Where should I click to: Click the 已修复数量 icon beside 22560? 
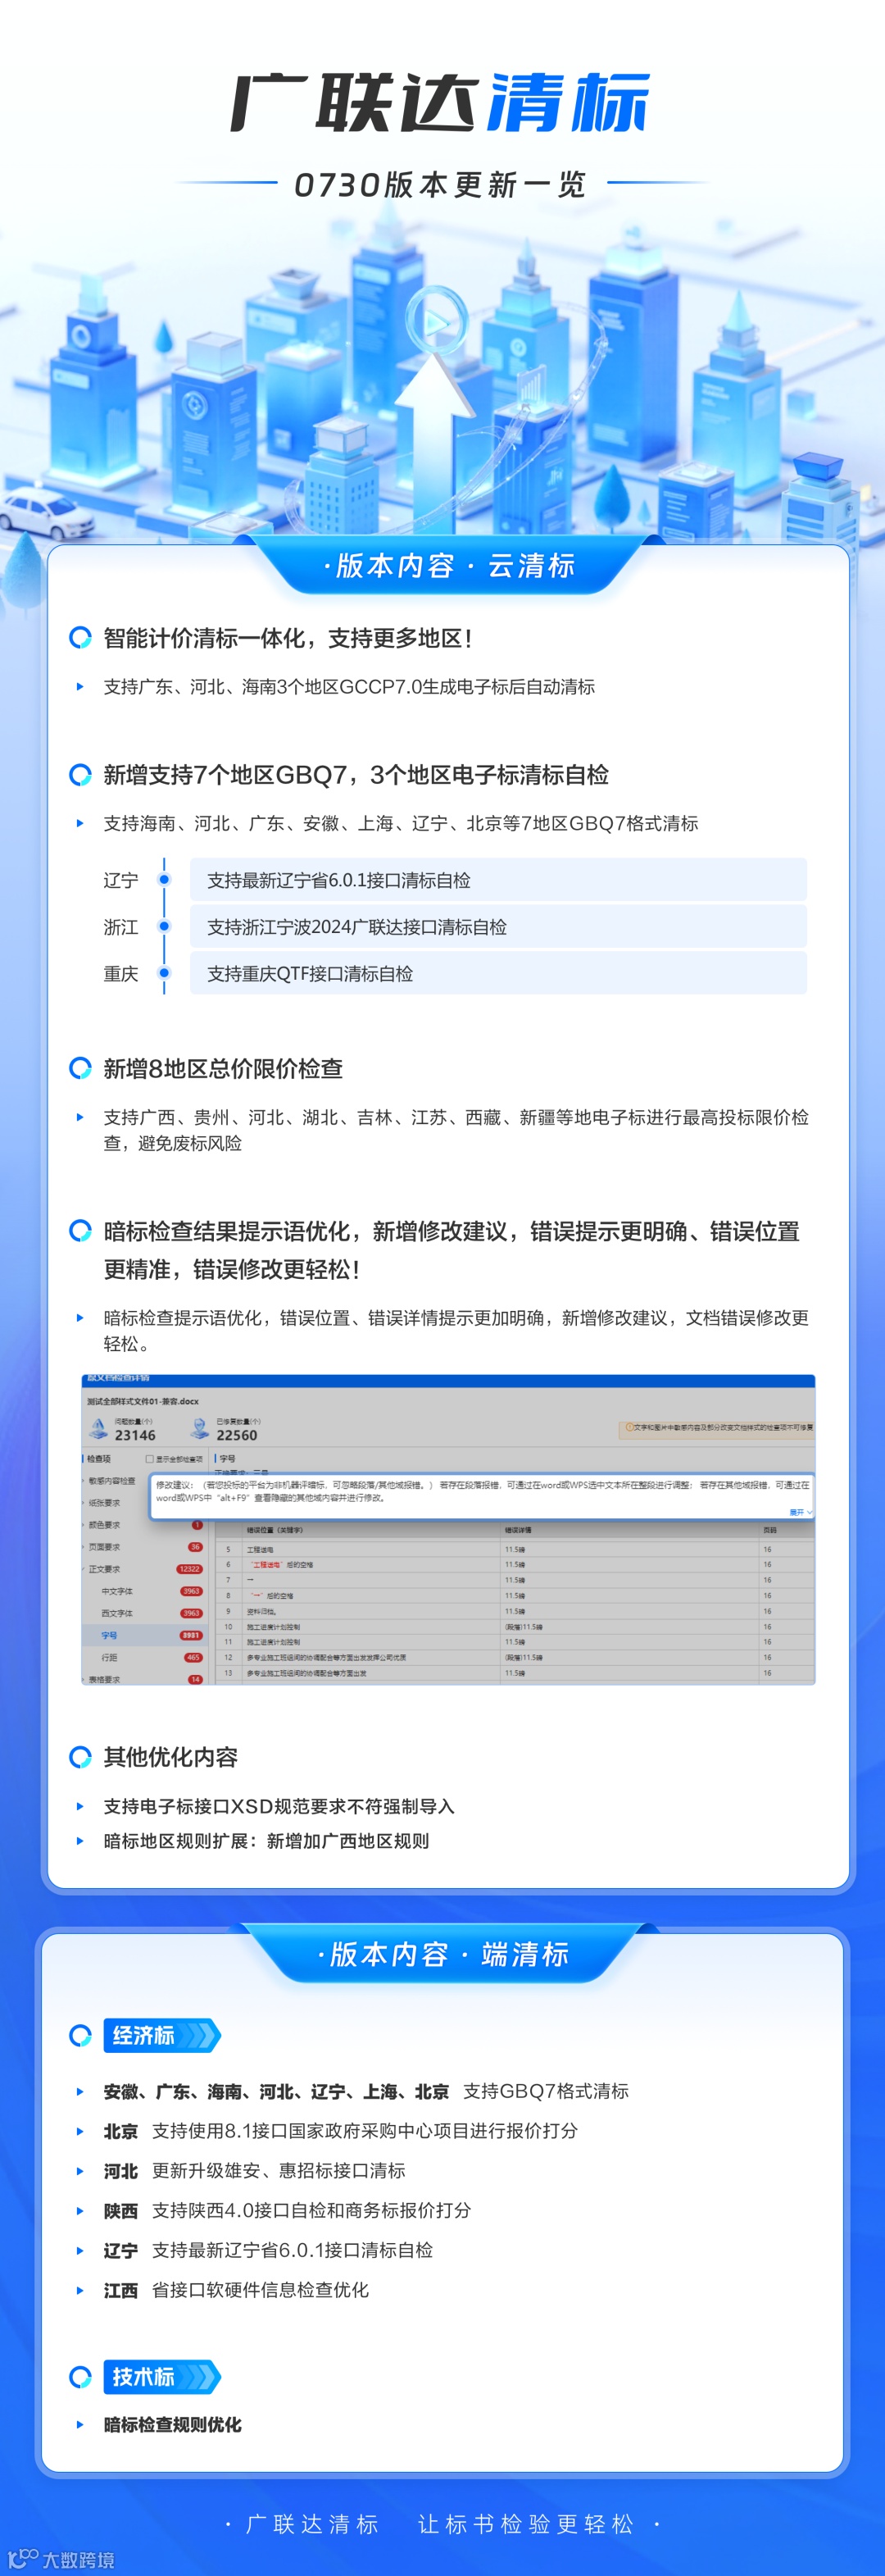[199, 1427]
